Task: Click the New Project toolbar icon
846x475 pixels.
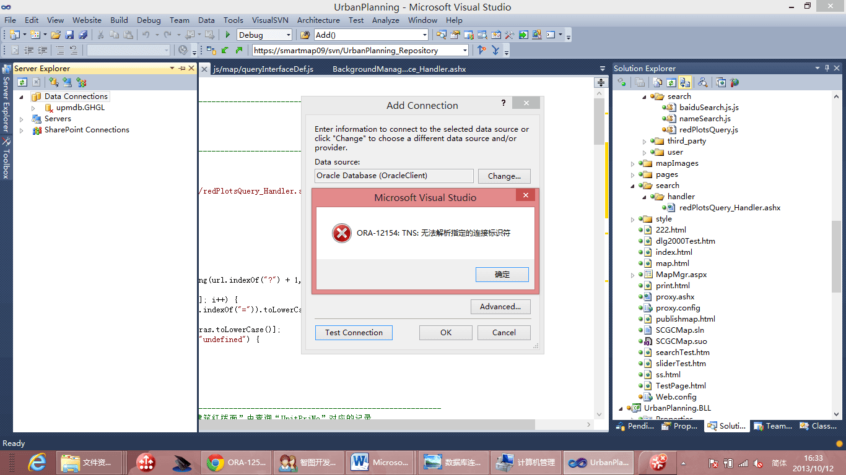Action: [15, 35]
